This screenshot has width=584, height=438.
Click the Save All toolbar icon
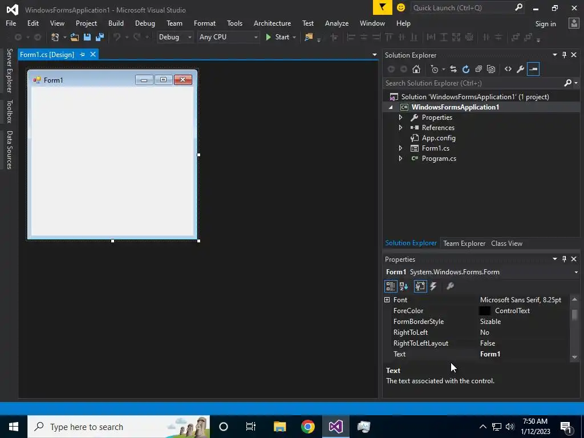tap(100, 37)
